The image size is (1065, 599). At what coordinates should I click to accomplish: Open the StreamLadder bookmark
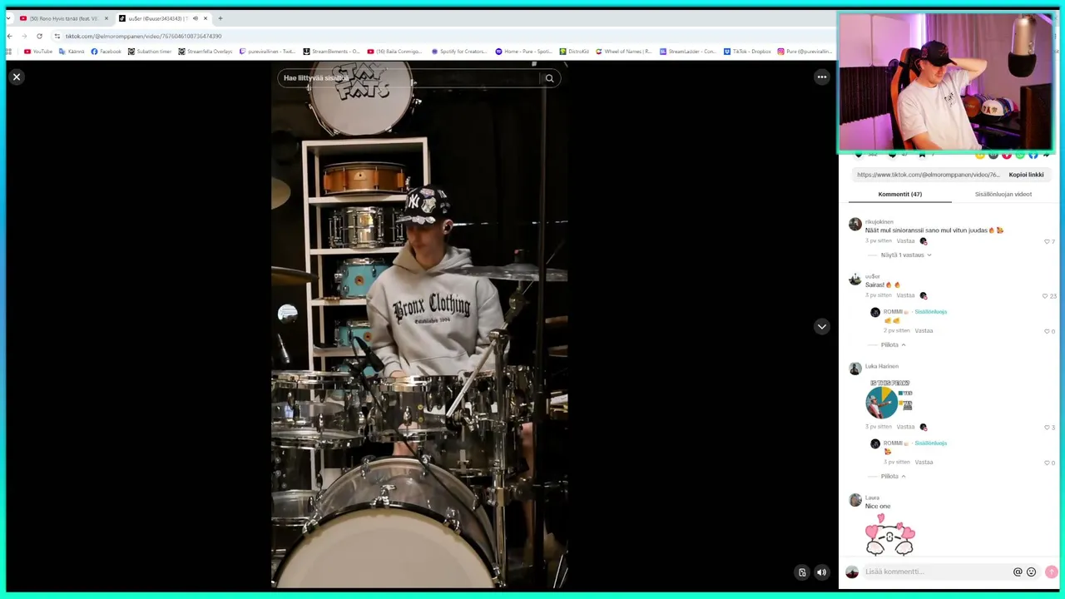tap(688, 52)
